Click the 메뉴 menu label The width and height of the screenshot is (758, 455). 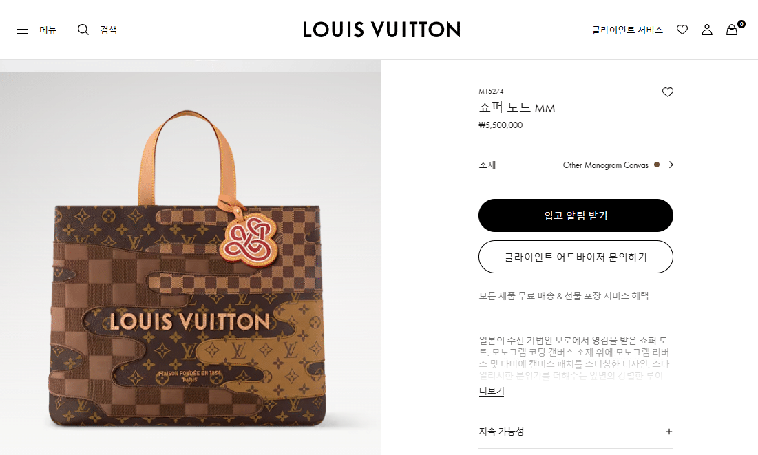(48, 30)
